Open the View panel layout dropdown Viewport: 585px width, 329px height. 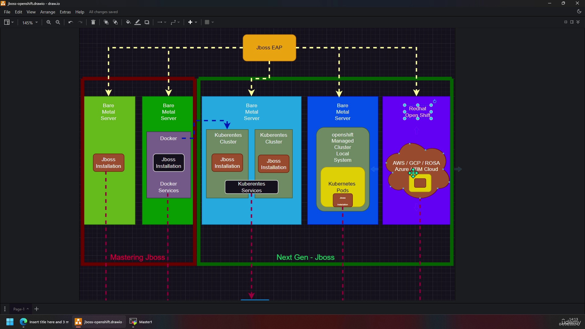pyautogui.click(x=9, y=22)
